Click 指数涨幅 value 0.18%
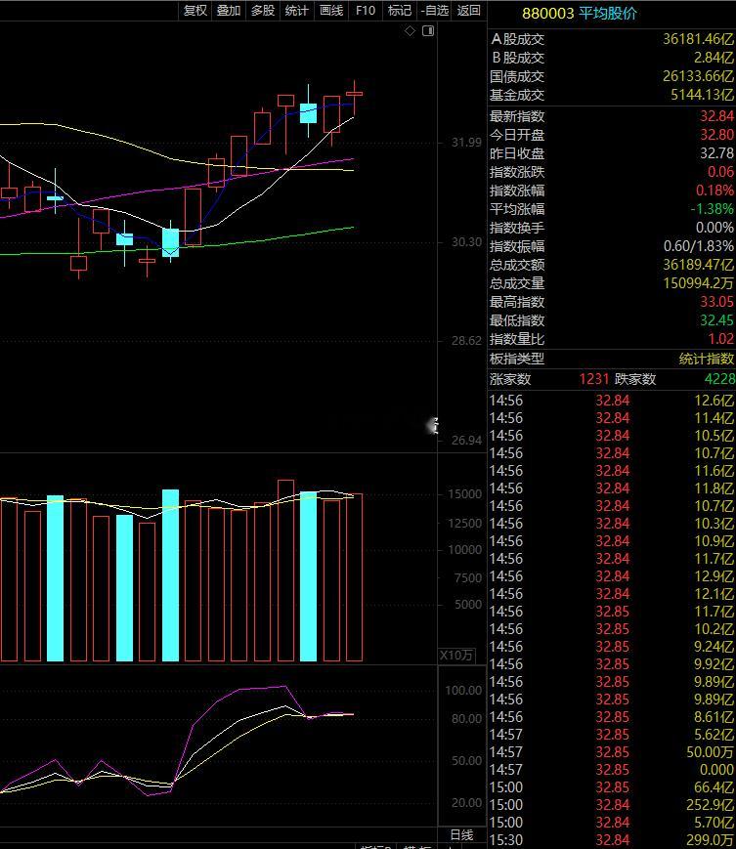The height and width of the screenshot is (849, 736). 714,191
